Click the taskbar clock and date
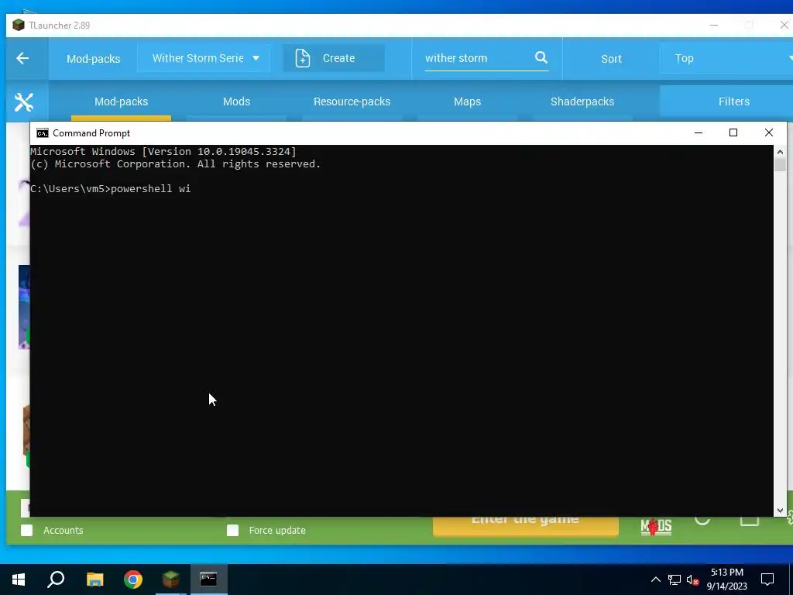This screenshot has width=793, height=595. click(x=726, y=580)
